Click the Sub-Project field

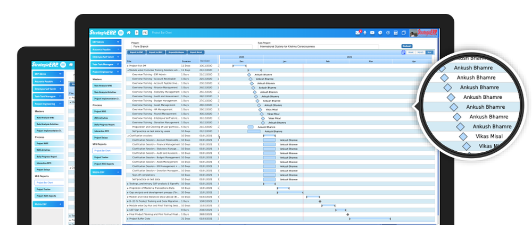point(318,46)
